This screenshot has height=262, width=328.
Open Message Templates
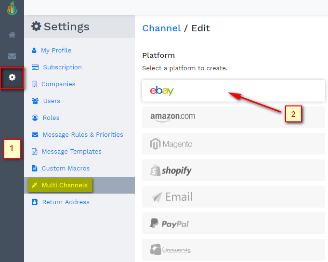click(x=72, y=152)
